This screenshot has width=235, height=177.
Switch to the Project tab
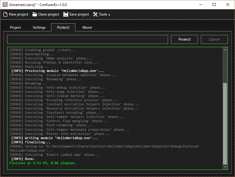[15, 27]
